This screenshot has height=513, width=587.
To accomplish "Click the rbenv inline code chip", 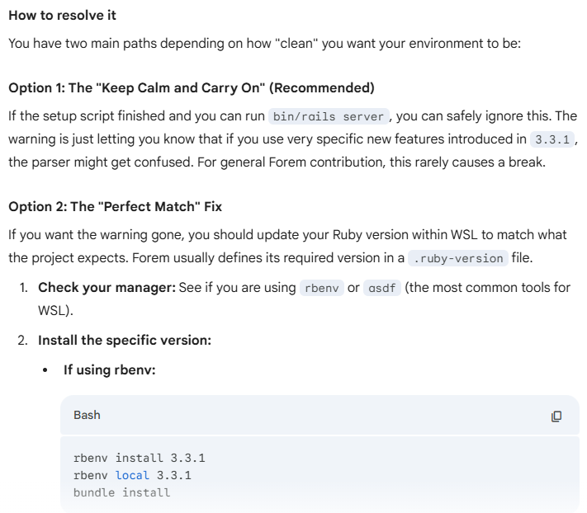I will point(322,289).
